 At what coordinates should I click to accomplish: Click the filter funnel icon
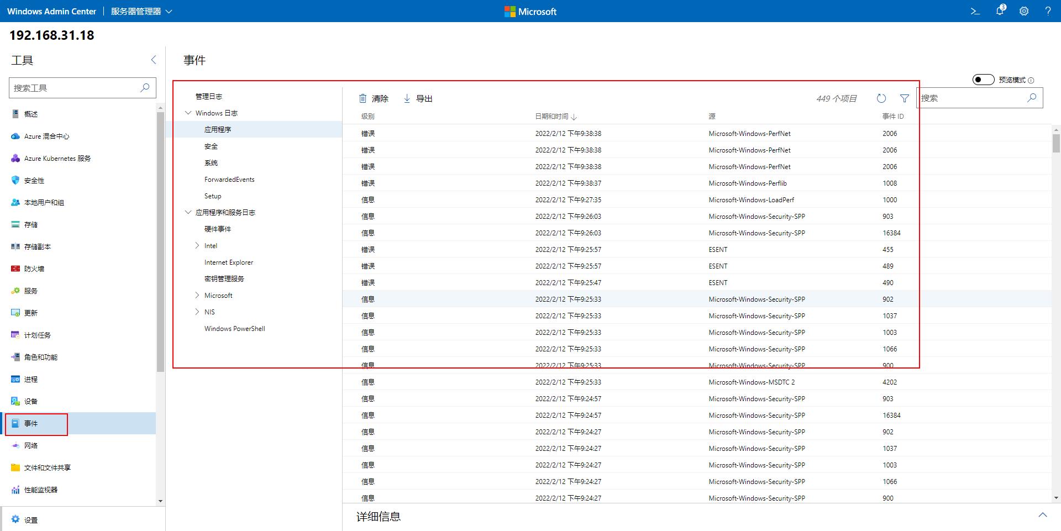pos(905,98)
